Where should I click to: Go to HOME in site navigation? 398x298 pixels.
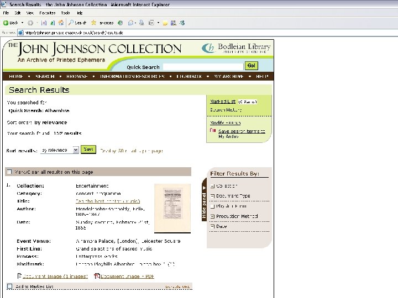16,76
